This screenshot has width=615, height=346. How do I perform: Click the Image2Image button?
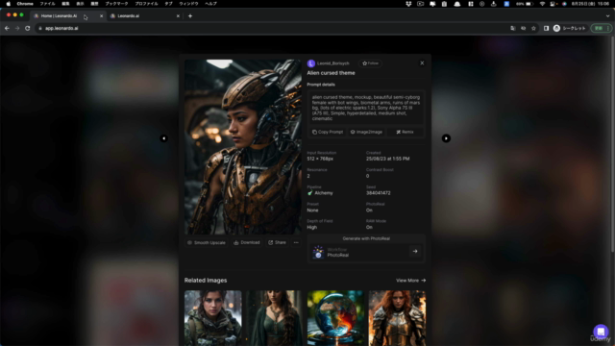[x=366, y=133]
